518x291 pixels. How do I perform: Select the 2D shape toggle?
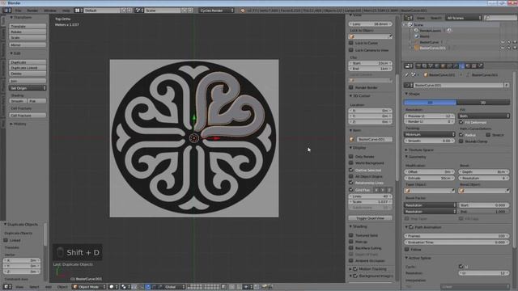430,103
